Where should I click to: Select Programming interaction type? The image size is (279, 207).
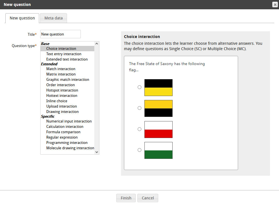[68, 143]
